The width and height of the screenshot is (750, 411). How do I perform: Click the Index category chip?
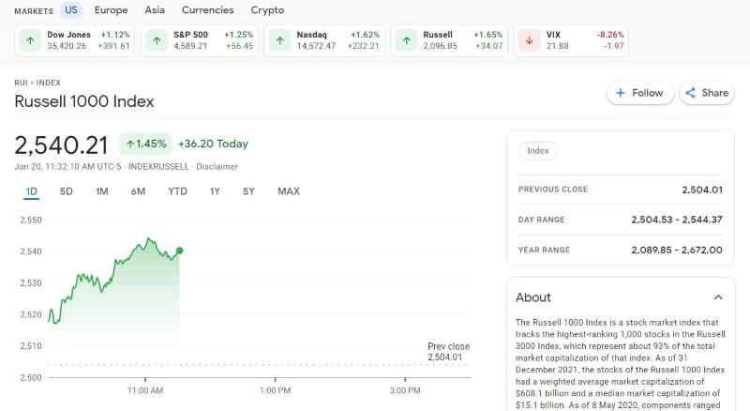coord(538,151)
